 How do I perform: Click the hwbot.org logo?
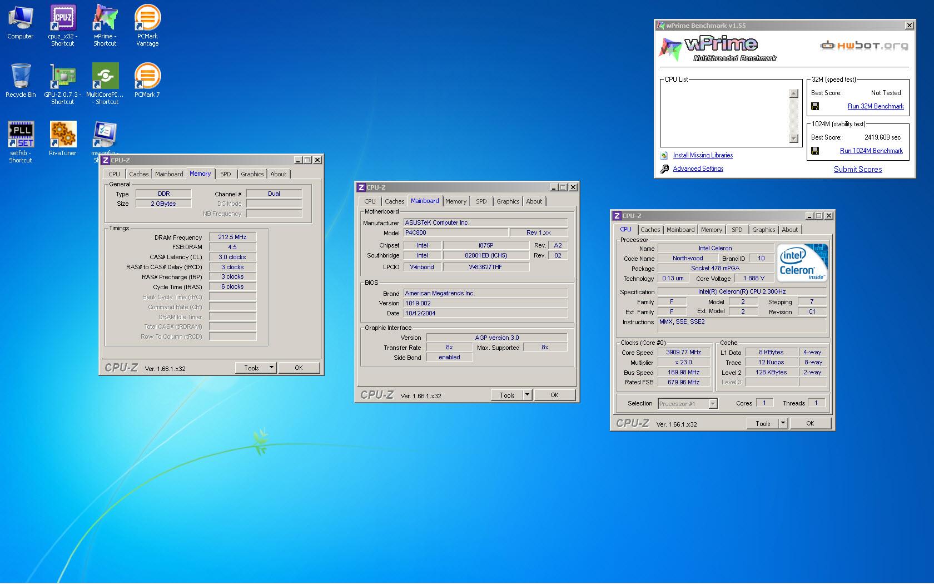tap(865, 46)
